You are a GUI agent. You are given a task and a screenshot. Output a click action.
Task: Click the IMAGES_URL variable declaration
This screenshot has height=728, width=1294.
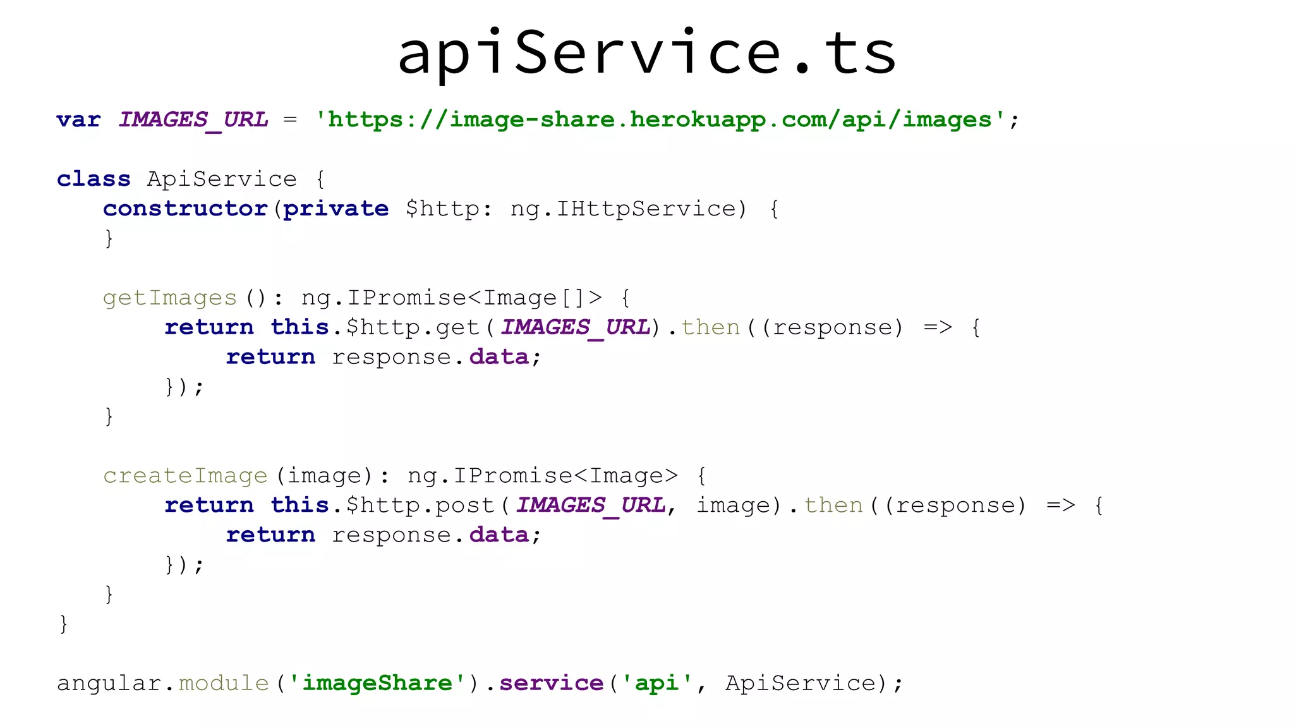tap(193, 119)
